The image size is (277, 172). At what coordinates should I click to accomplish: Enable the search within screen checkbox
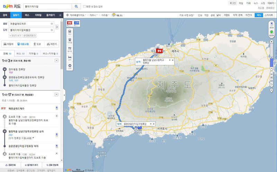click(84, 6)
